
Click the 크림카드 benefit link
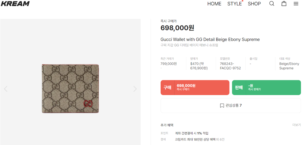(195, 139)
